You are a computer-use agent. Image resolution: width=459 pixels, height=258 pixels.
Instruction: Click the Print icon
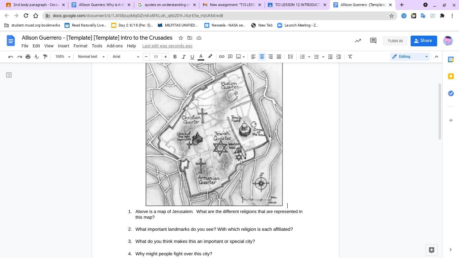(28, 57)
